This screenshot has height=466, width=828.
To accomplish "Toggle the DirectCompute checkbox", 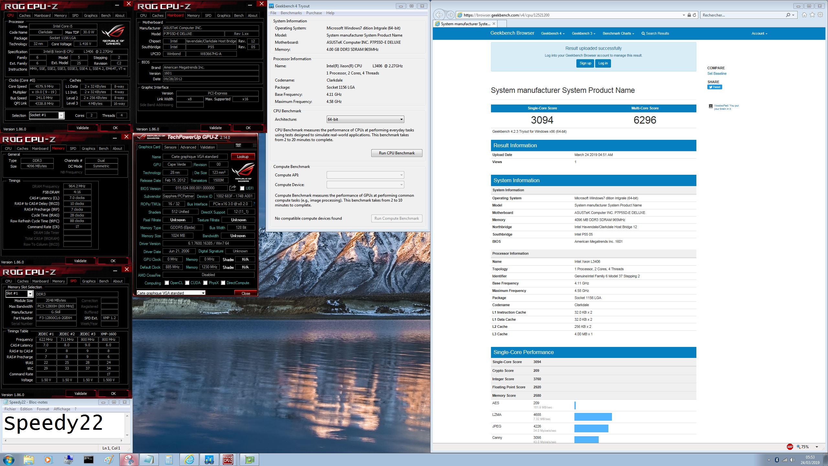I will pos(223,283).
